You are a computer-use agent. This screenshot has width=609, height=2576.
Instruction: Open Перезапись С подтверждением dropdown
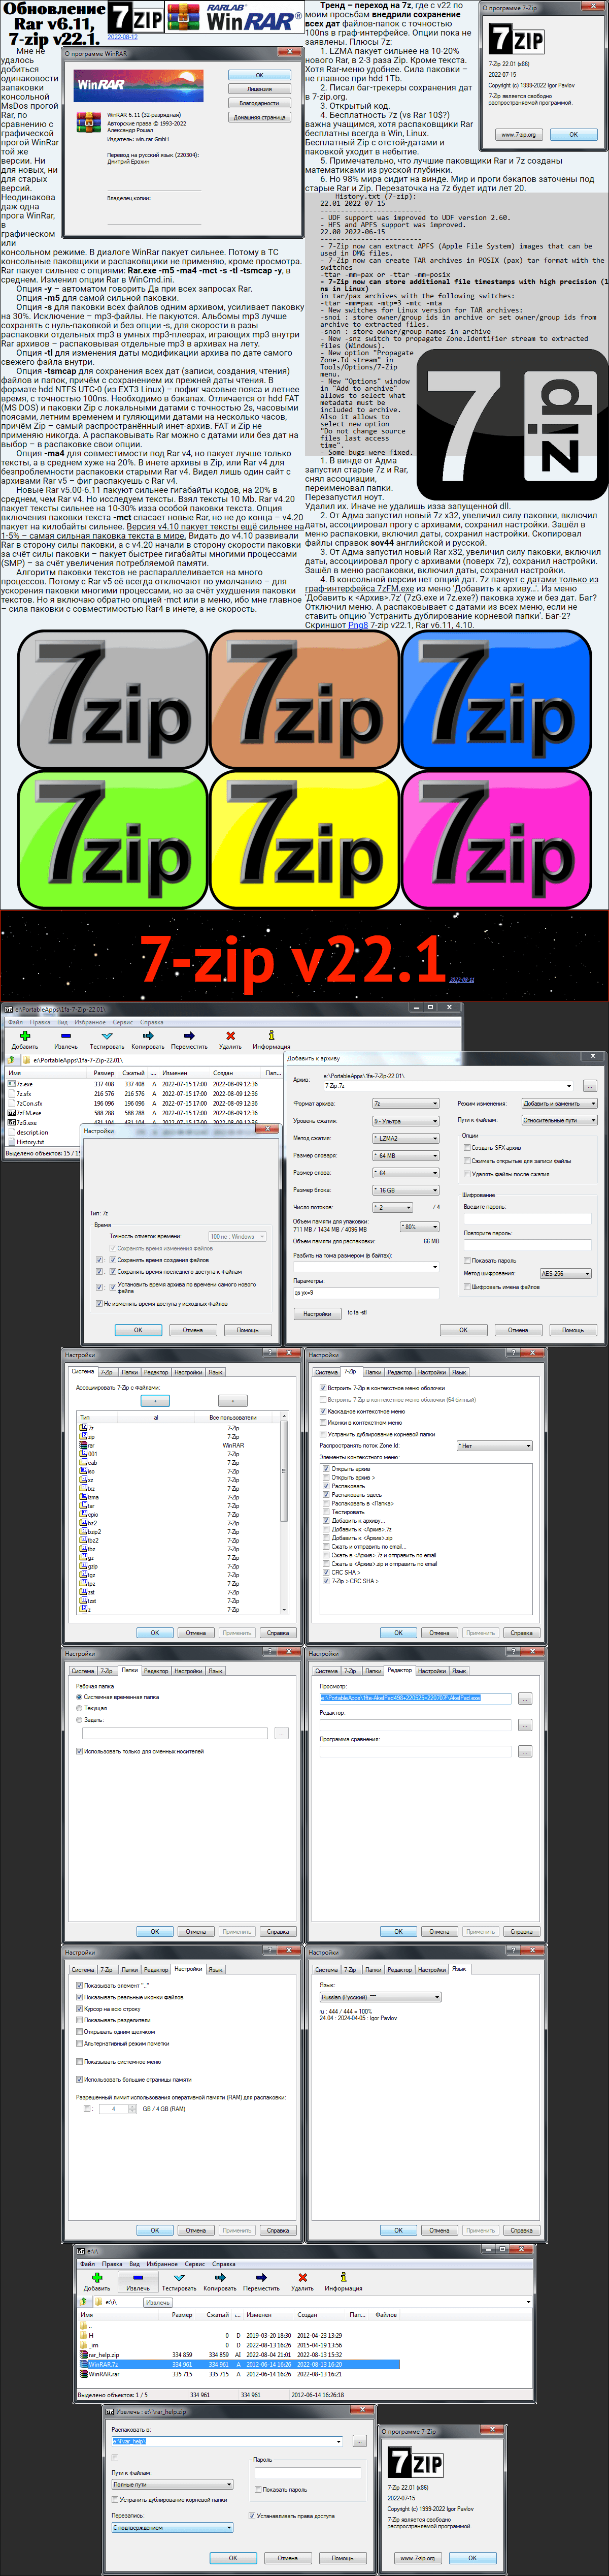click(173, 2527)
